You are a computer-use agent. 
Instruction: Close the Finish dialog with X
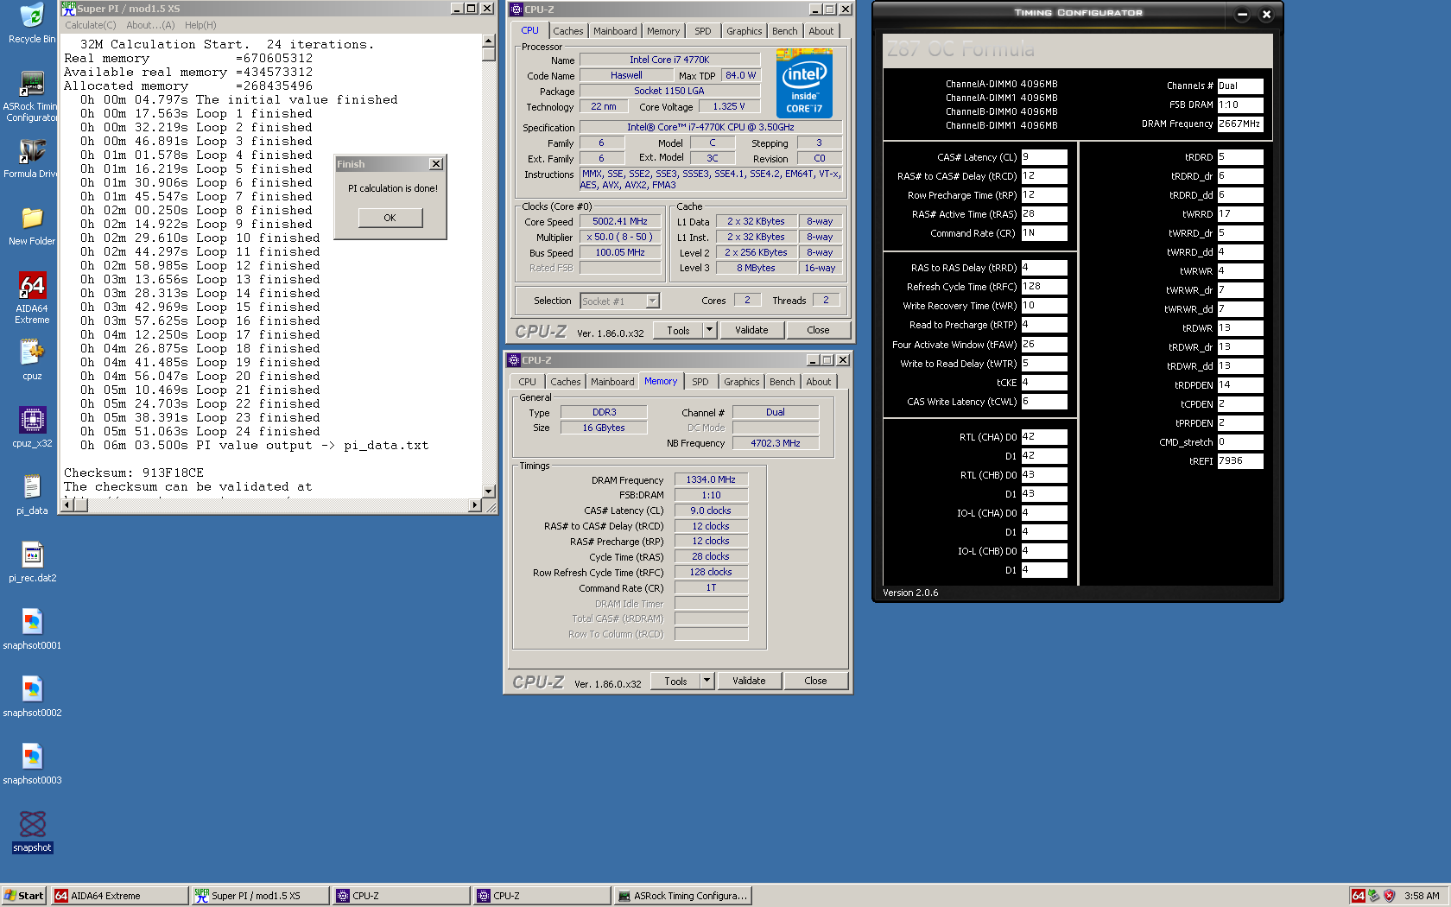point(436,164)
